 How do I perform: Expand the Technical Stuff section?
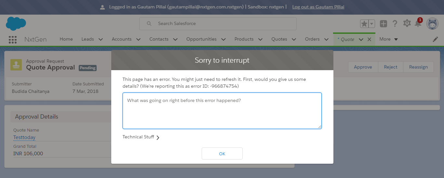(x=141, y=137)
